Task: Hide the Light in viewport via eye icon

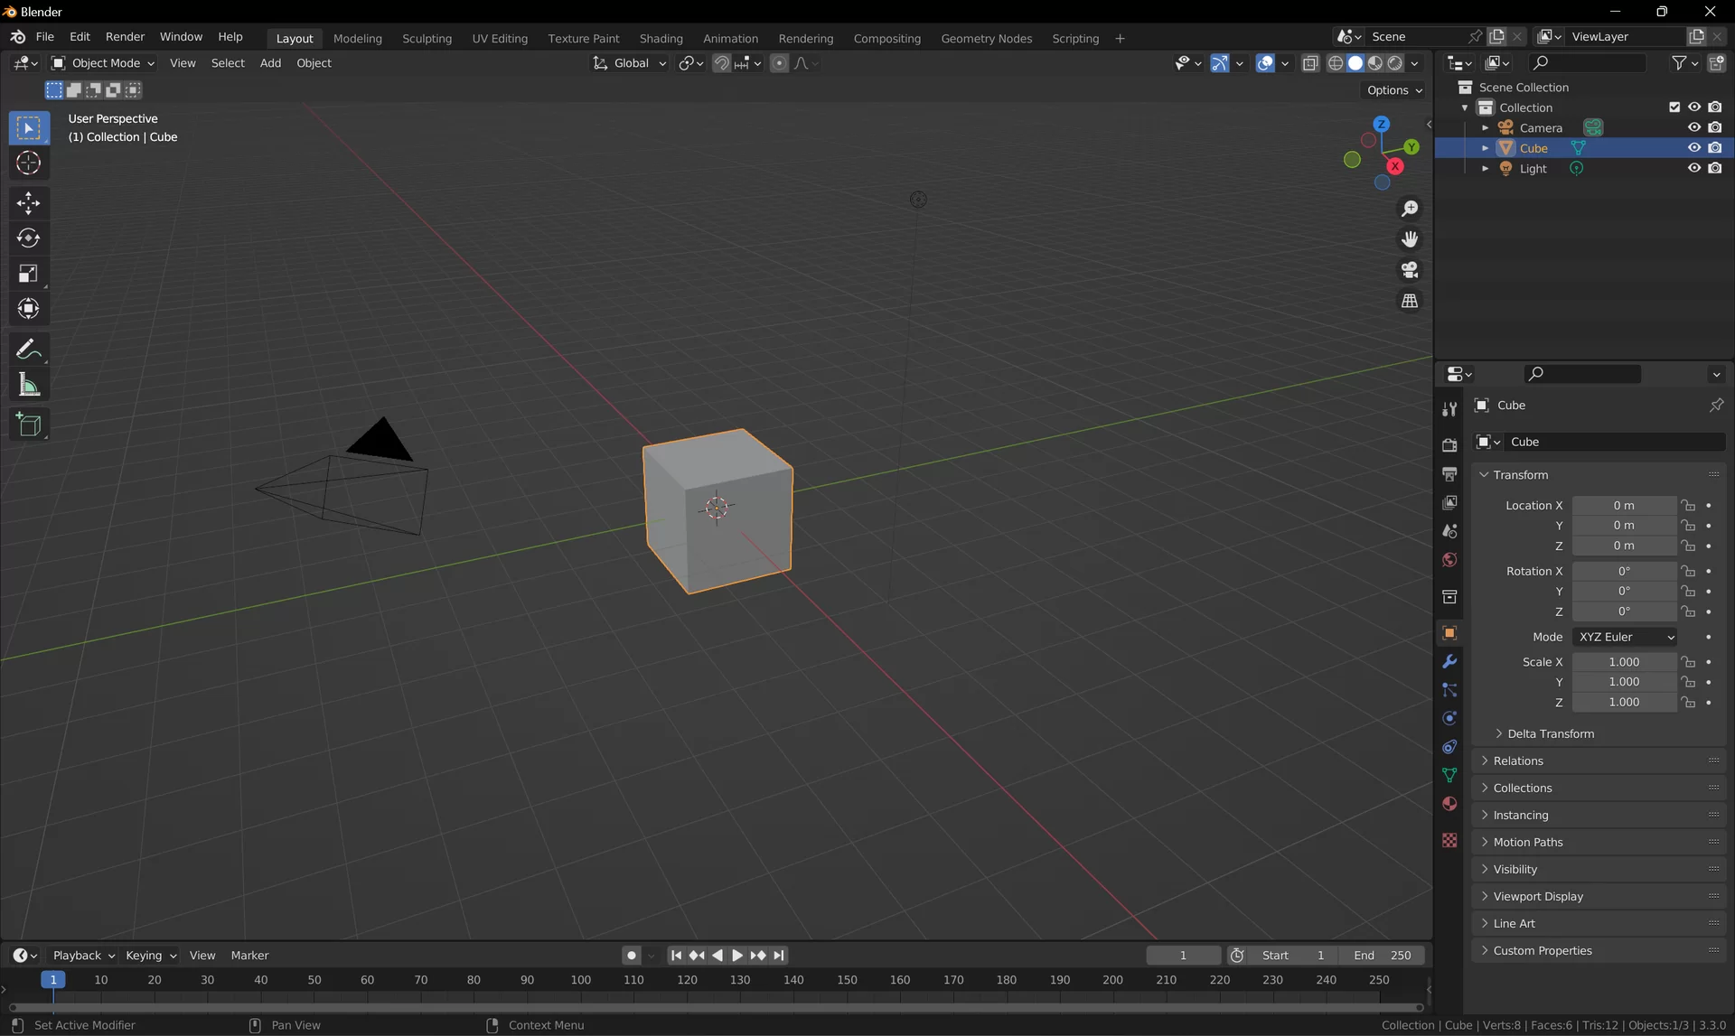Action: [x=1694, y=168]
